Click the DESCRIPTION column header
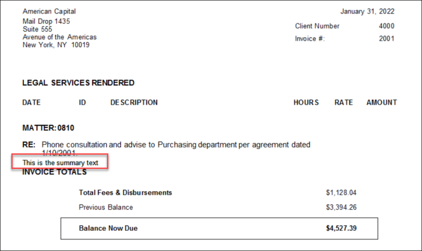The image size is (422, 251). (x=134, y=102)
